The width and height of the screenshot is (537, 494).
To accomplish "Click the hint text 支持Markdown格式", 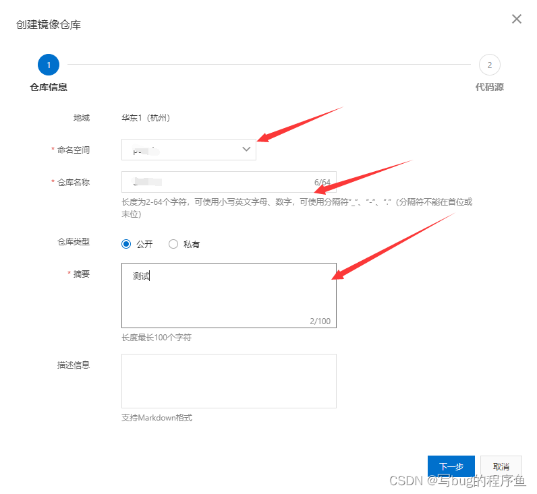I will [157, 417].
